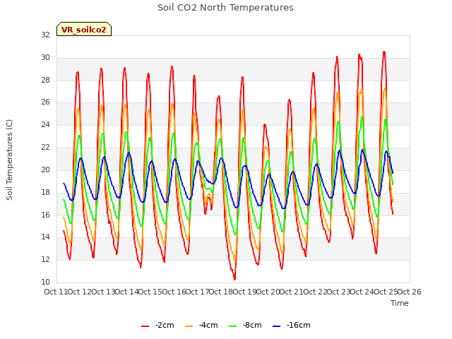Click the green -8cm legend color marker
452x339 pixels.
coord(232,326)
